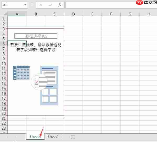This screenshot has width=157, height=142.
Task: Click the PivotTable placeholder instruction text
Action: (x=36, y=47)
